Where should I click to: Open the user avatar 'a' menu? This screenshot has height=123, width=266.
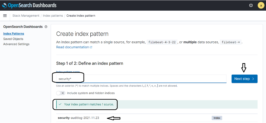(x=261, y=5)
